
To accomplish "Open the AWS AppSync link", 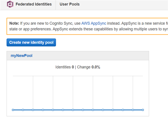I will coord(94,23).
